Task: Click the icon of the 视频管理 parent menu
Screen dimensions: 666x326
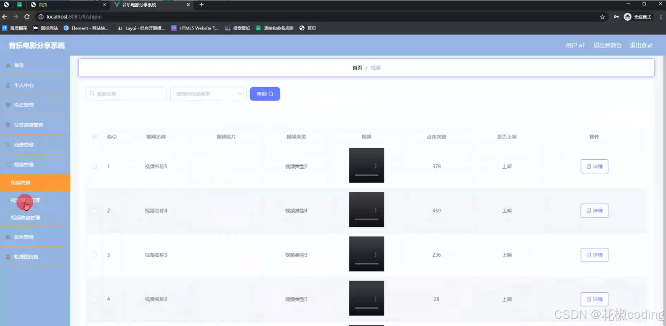Action: 8,165
